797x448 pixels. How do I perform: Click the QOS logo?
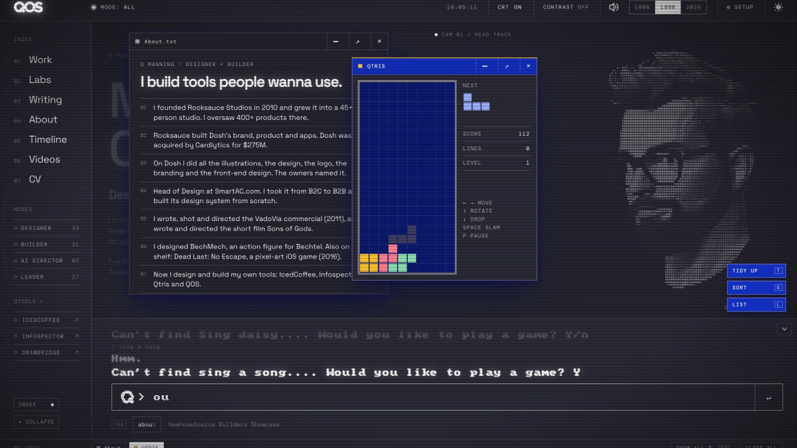(29, 7)
